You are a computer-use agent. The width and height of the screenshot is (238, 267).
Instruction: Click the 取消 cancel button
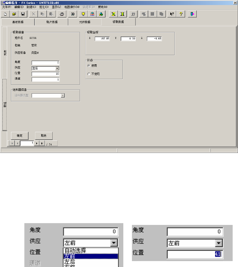click(x=44, y=136)
